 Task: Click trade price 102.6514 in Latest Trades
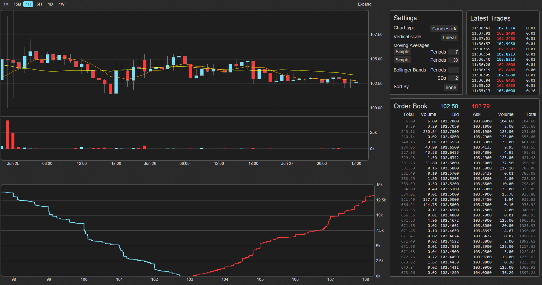pyautogui.click(x=506, y=28)
